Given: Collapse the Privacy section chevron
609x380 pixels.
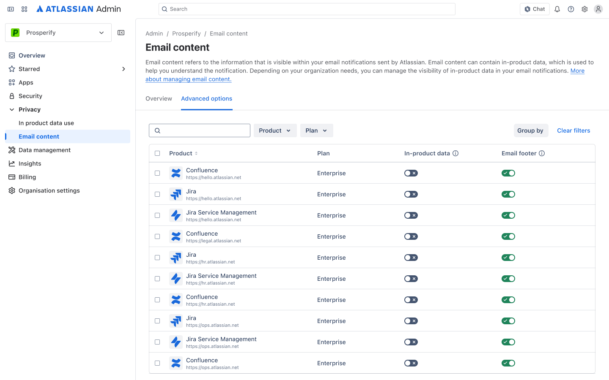Looking at the screenshot, I should click(12, 109).
